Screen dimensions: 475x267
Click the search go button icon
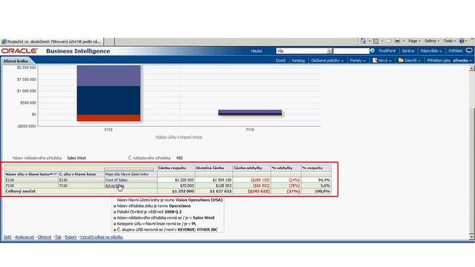[x=373, y=51]
